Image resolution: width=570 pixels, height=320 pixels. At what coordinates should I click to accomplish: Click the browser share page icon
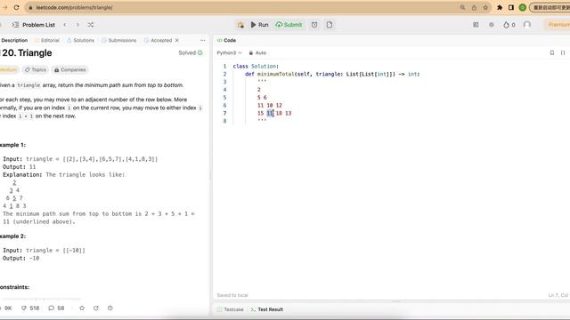click(x=474, y=7)
